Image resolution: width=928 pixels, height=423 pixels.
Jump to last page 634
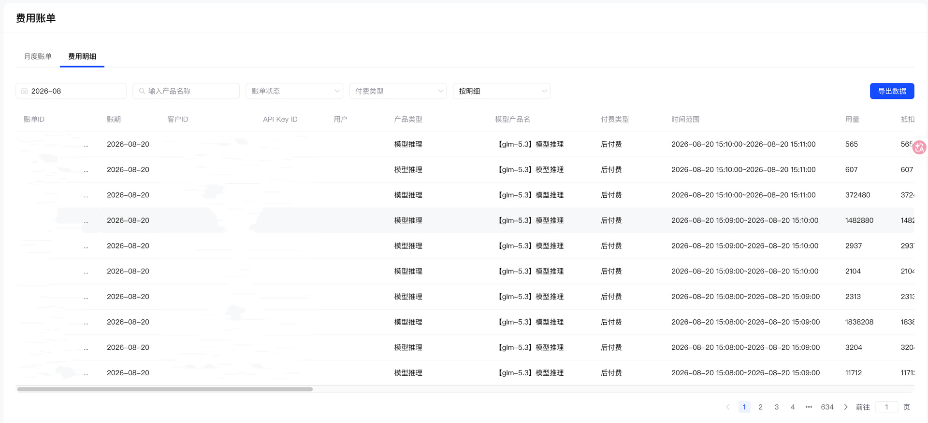tap(827, 407)
